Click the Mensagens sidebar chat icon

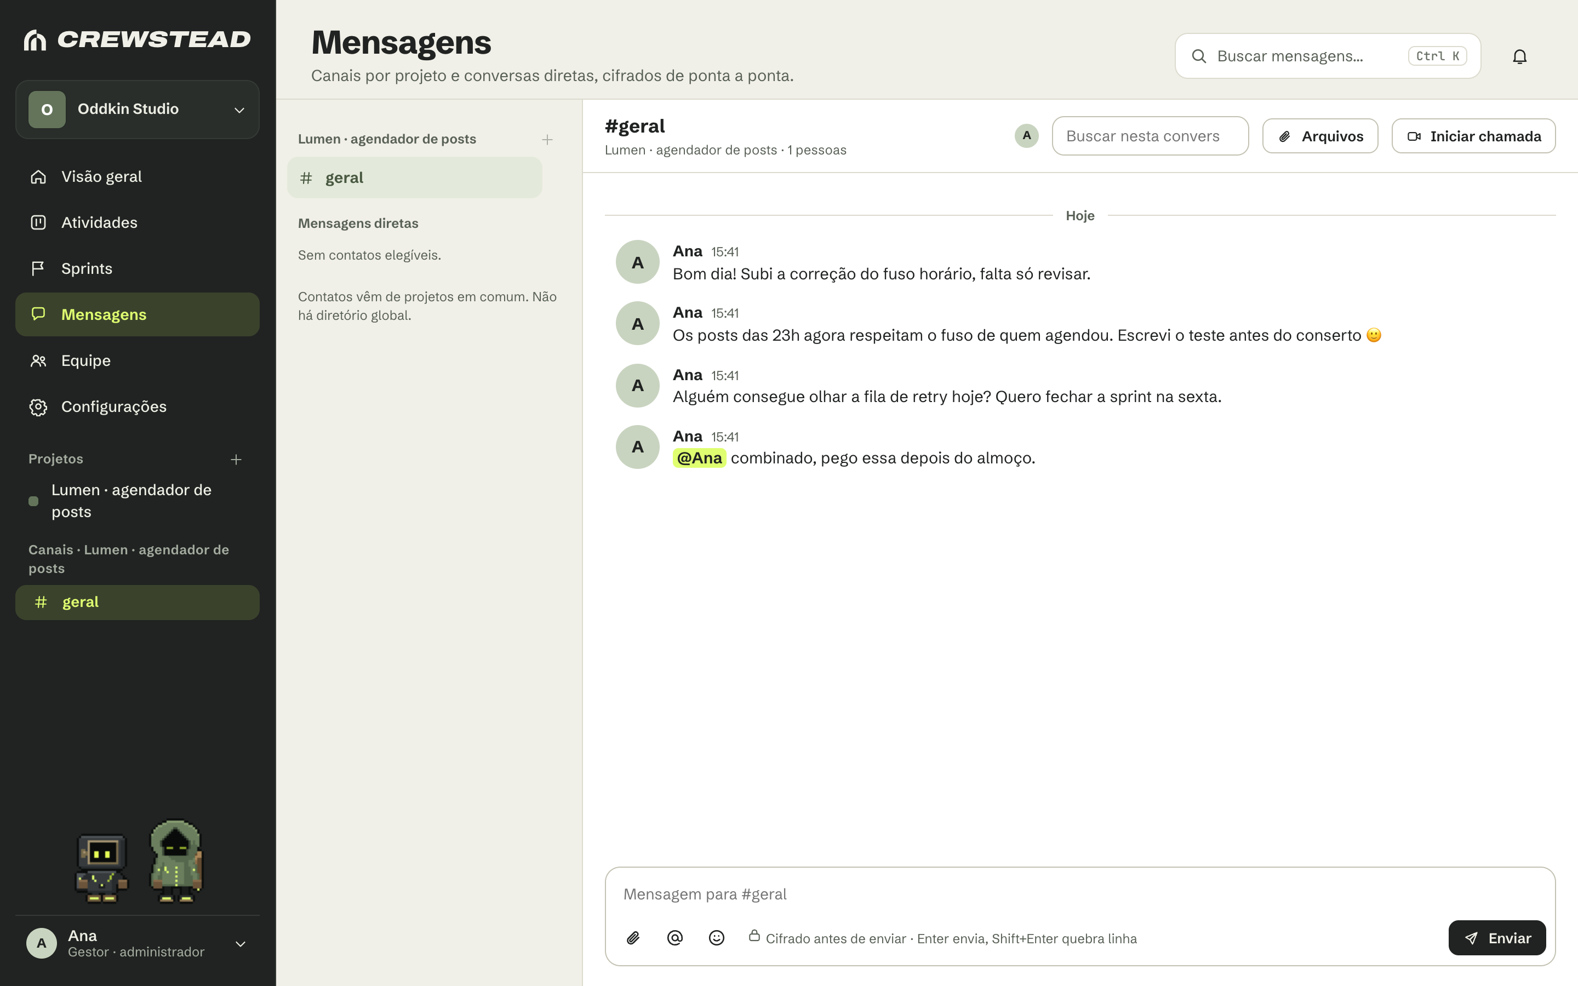38,314
